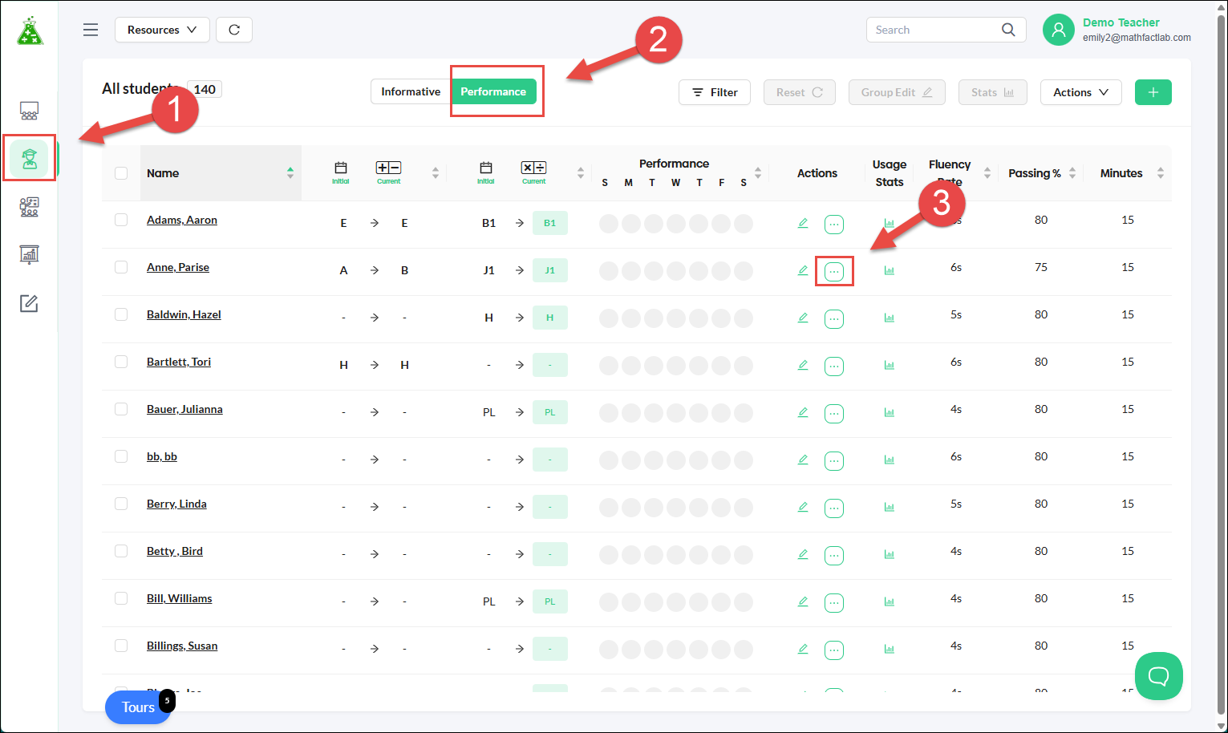Viewport: 1228px width, 733px height.
Task: Check the box for bb, bb
Action: tap(121, 456)
